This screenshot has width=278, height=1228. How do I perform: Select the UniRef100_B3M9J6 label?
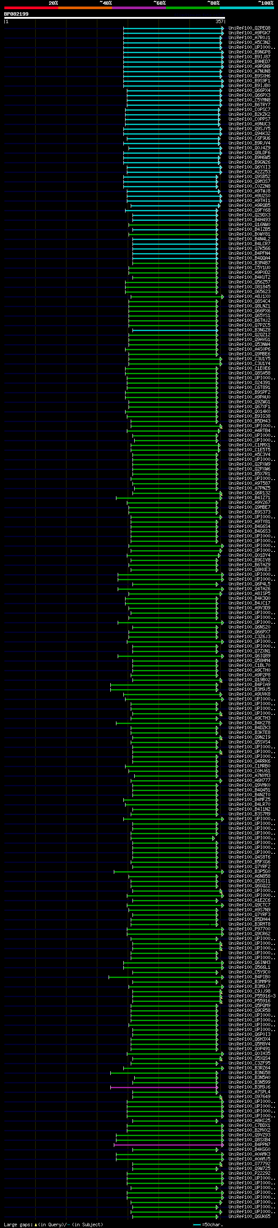(x=249, y=1087)
